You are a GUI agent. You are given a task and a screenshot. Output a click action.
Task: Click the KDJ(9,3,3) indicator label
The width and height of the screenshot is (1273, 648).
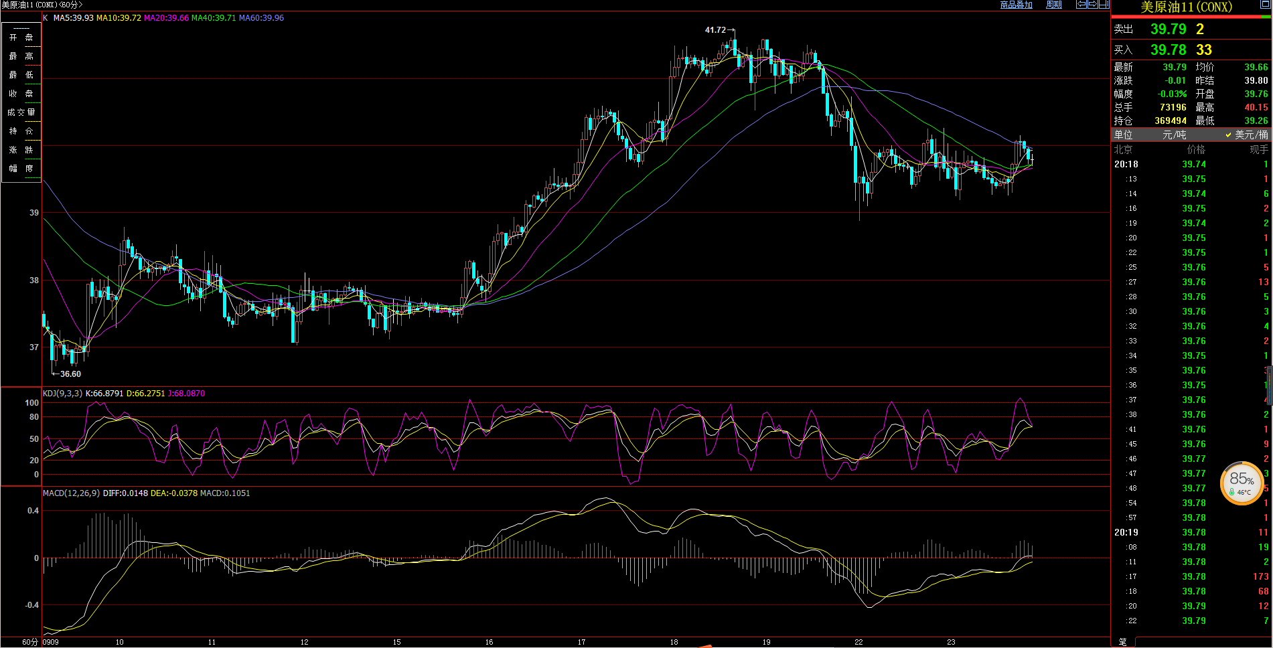click(62, 394)
